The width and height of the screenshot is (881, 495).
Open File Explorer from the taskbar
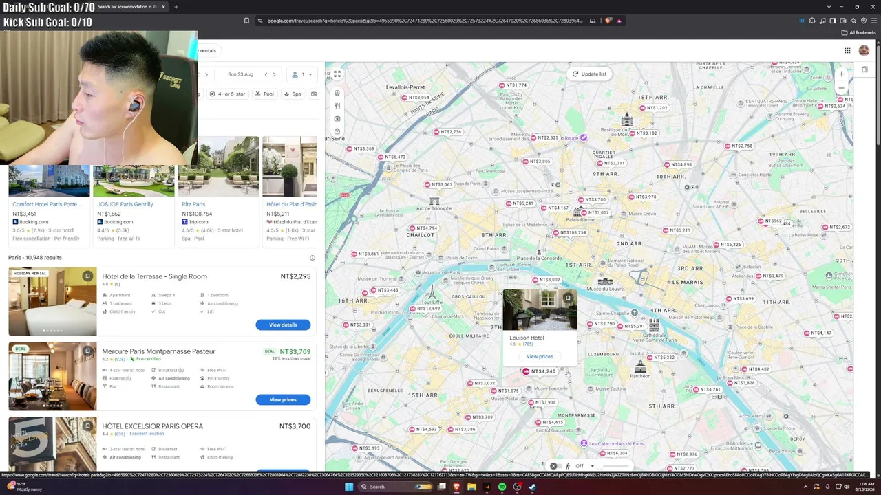click(x=471, y=487)
